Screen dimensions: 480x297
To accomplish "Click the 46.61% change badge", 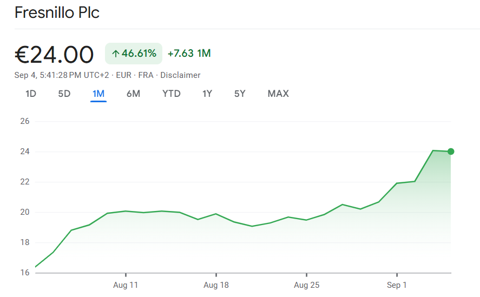I will coord(134,54).
